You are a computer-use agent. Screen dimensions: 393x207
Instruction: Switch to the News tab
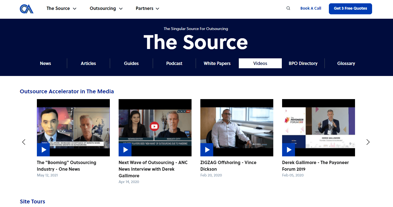(45, 63)
